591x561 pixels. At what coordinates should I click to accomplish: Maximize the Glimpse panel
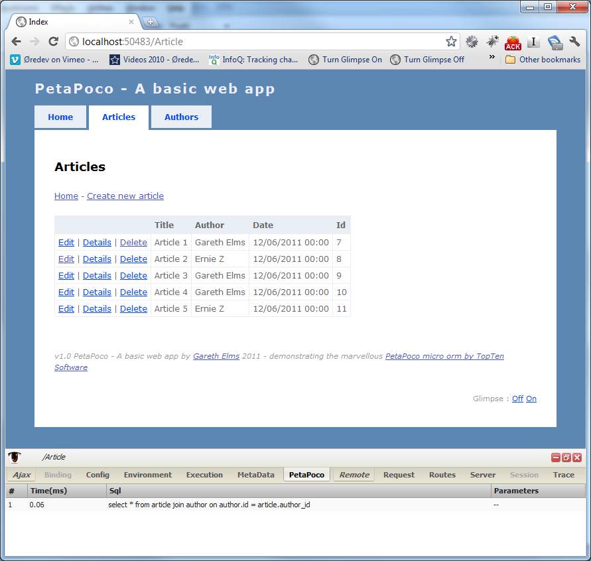pyautogui.click(x=566, y=458)
